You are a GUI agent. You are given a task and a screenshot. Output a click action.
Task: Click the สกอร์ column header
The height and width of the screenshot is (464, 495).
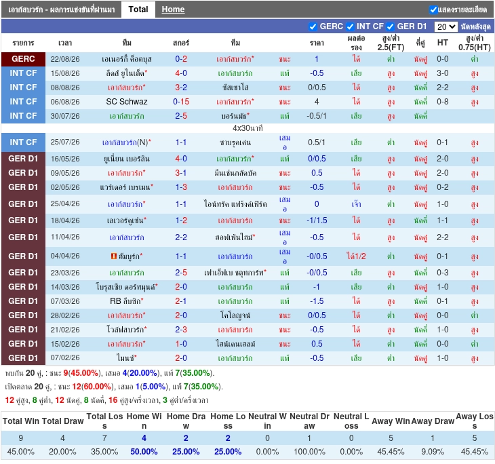pyautogui.click(x=181, y=43)
